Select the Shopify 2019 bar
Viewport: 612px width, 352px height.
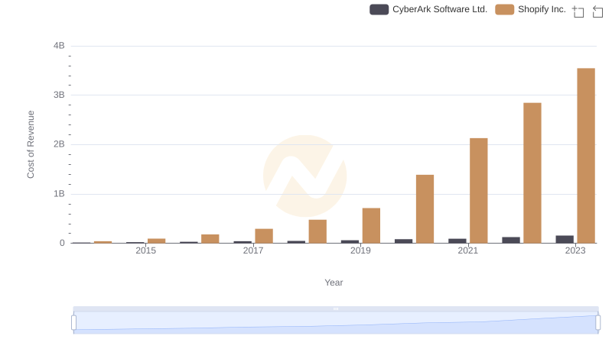(x=371, y=225)
